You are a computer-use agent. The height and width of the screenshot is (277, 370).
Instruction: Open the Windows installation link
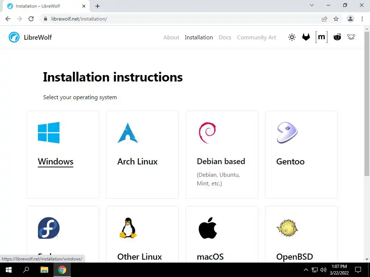55,162
